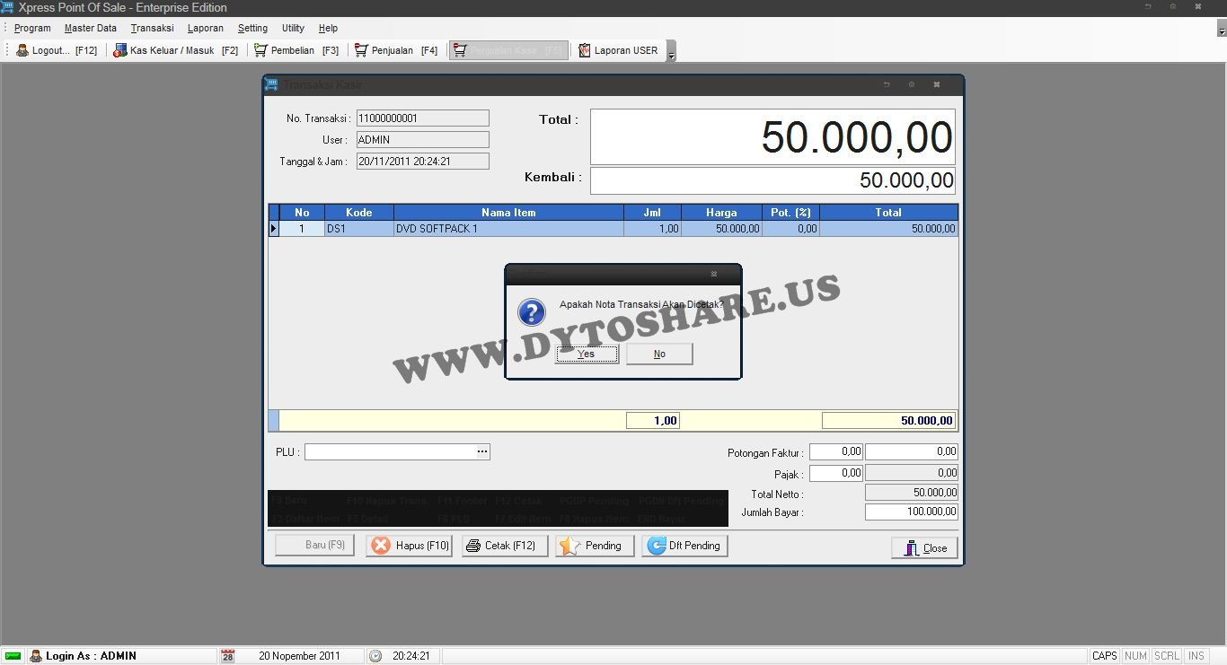Viewport: 1227px width, 665px height.
Task: Click the Nama Item column header
Action: coord(508,213)
